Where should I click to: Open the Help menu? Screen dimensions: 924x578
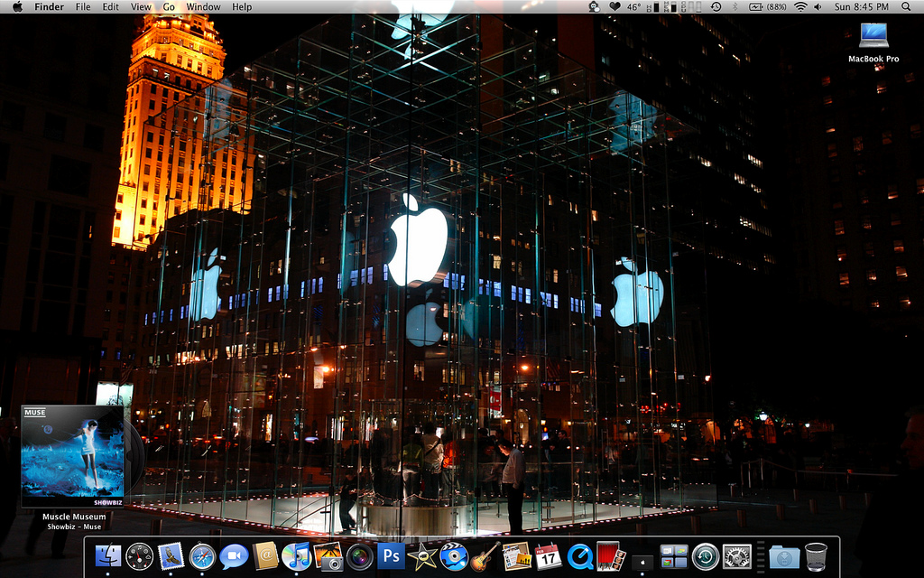coord(242,6)
